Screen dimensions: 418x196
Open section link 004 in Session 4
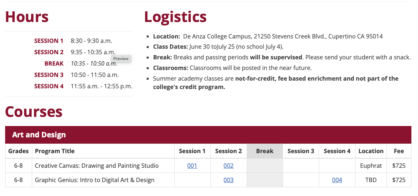point(337,180)
